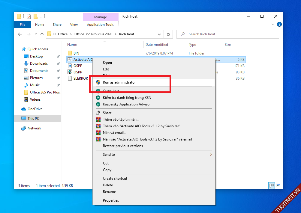This screenshot has width=301, height=213.
Task: Select Properties in the context menu
Action: [111, 200]
